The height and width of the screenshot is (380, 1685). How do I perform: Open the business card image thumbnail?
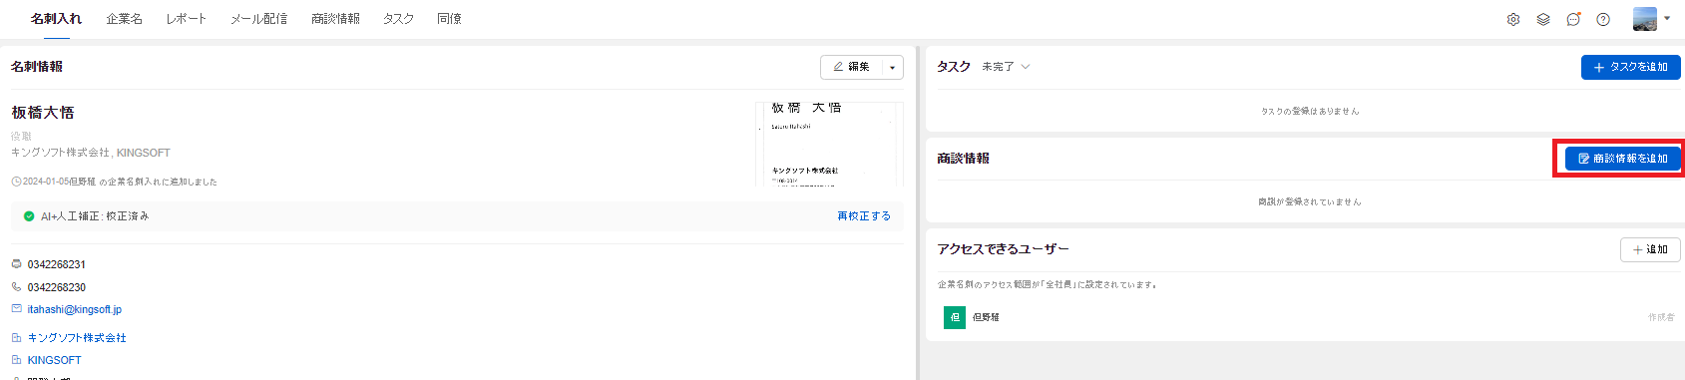click(x=830, y=145)
